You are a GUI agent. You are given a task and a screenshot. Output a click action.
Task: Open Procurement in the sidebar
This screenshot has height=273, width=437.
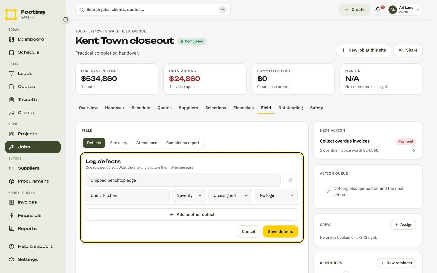(x=33, y=181)
